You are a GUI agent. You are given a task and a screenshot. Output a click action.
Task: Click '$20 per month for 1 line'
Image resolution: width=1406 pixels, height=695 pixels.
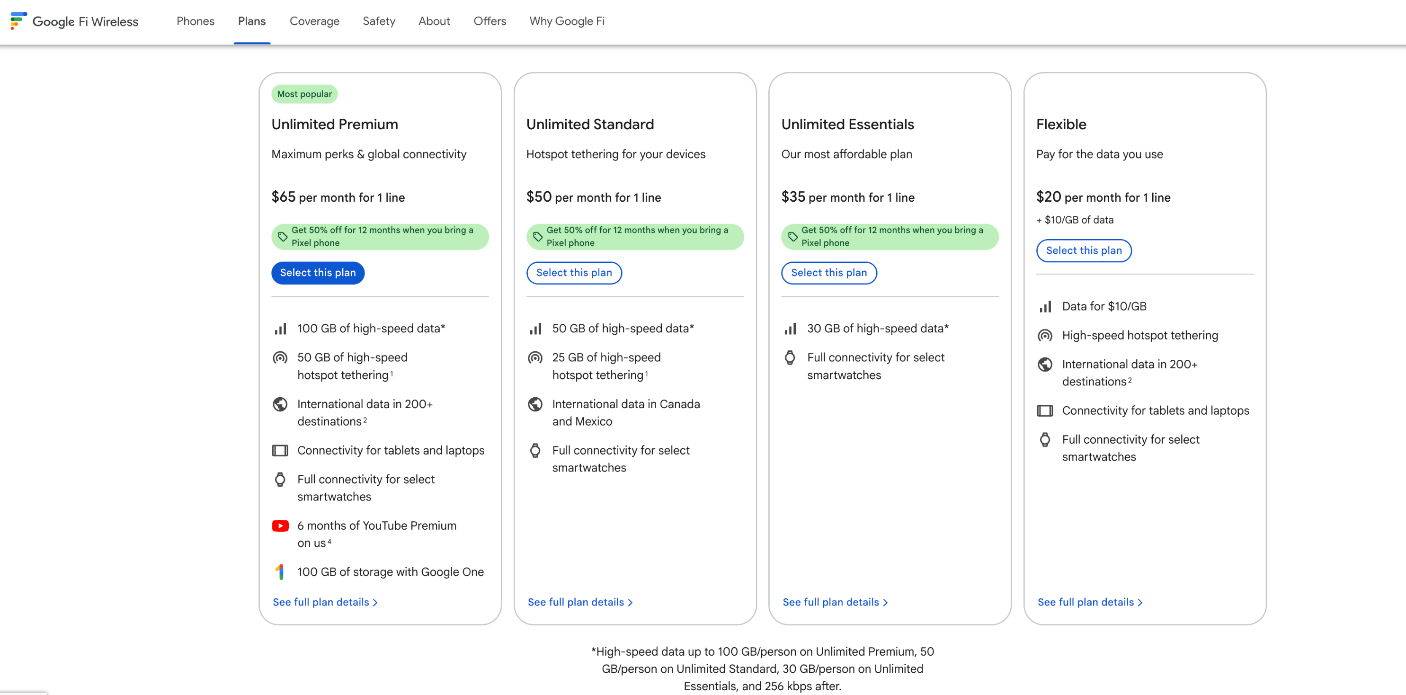coord(1103,197)
